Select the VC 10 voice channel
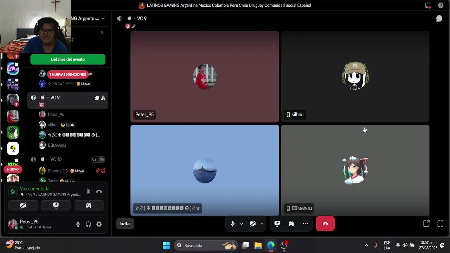Viewport: 450px width, 253px height. click(68, 160)
